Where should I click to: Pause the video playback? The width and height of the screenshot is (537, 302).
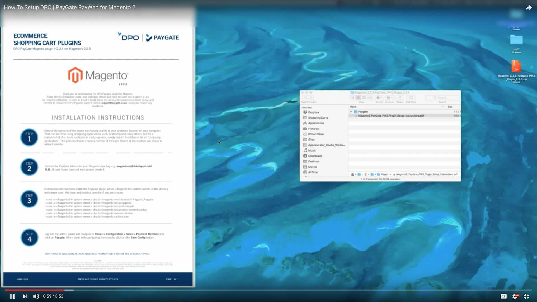point(12,296)
